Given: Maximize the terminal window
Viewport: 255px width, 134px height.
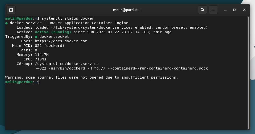Looking at the screenshot, I should (235, 10).
